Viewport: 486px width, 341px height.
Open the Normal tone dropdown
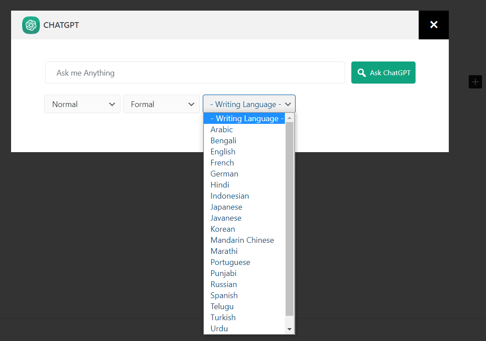(x=82, y=104)
